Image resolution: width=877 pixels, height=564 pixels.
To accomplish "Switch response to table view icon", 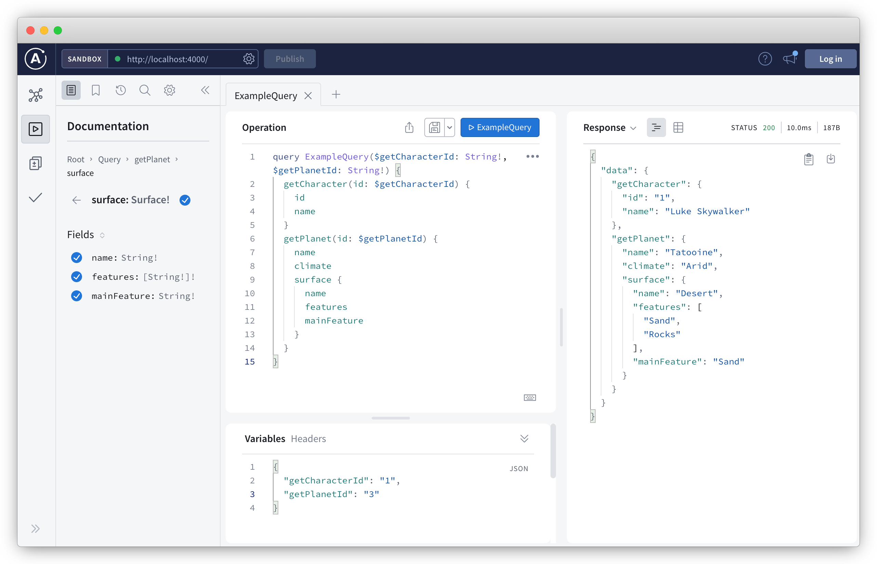I will point(678,127).
